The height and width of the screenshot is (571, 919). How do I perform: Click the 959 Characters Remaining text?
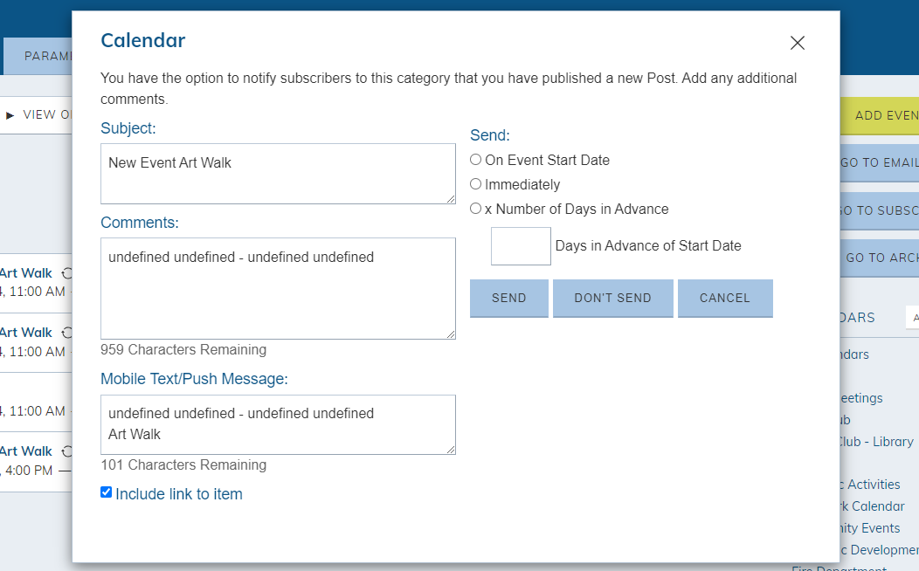[183, 349]
